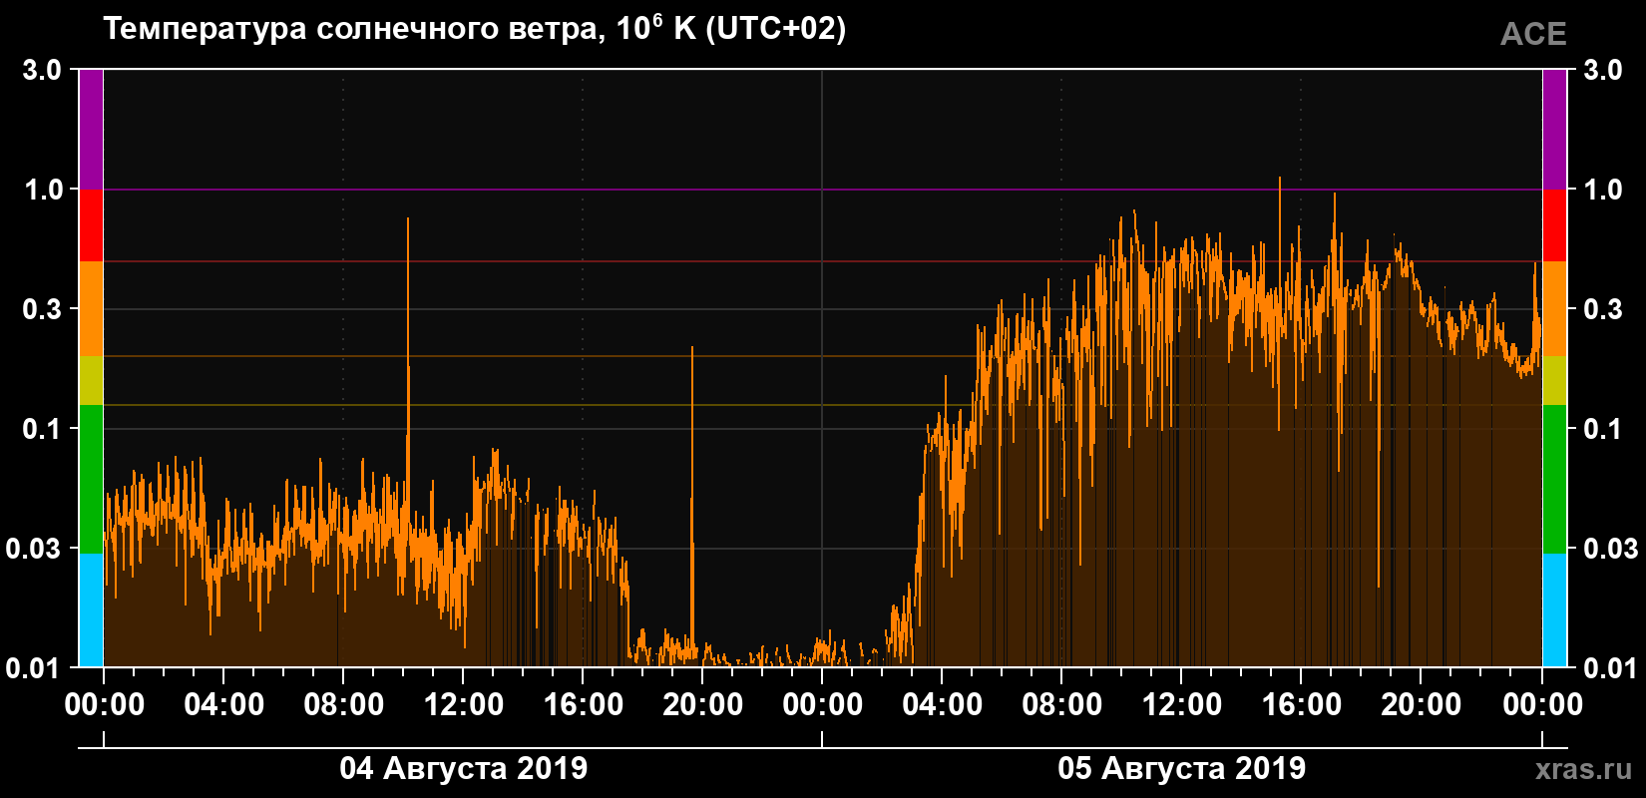
Task: Click the green segment on right color scale
Action: [x=1555, y=479]
